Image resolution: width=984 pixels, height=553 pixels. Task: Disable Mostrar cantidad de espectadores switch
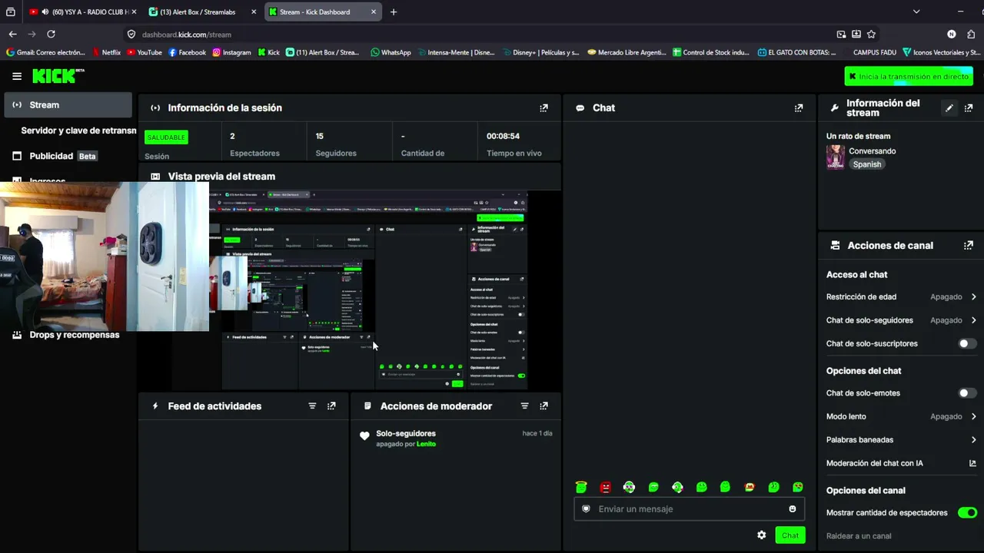pyautogui.click(x=967, y=512)
